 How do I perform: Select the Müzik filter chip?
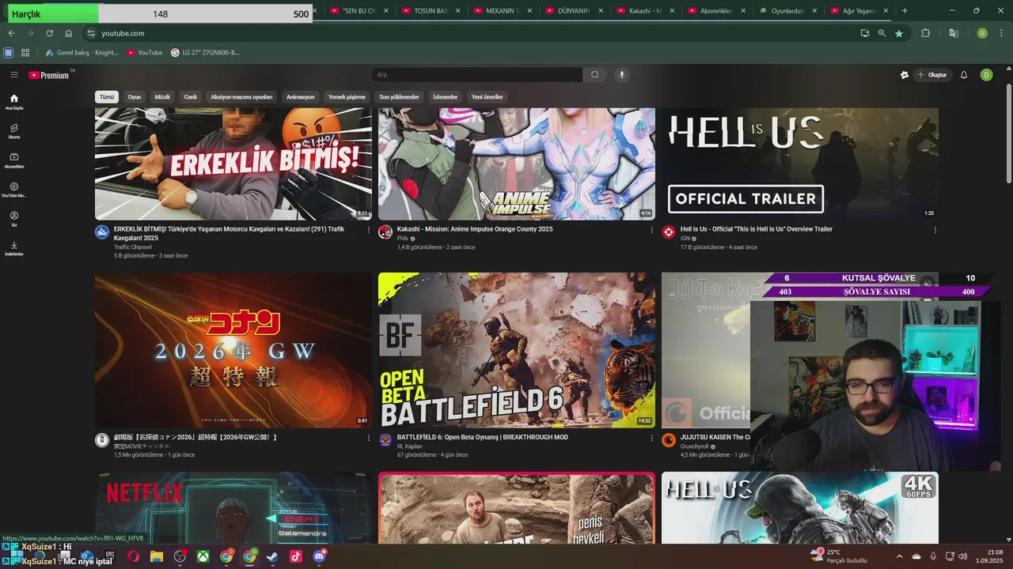pos(162,97)
